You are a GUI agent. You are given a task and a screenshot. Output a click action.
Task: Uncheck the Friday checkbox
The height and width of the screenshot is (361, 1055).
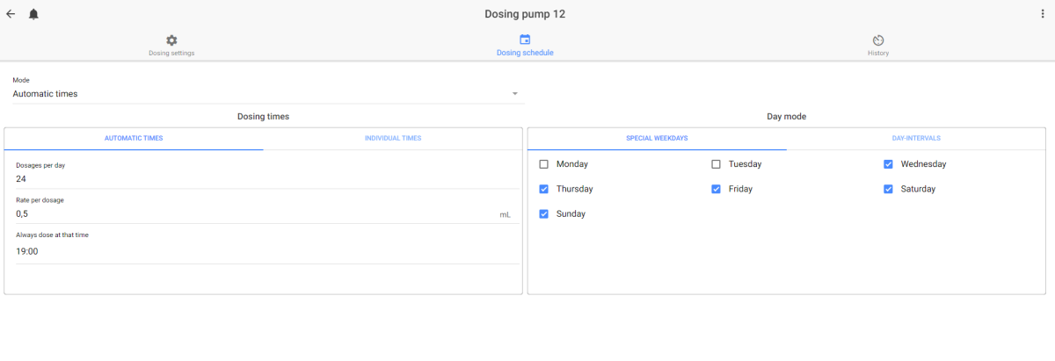(716, 189)
